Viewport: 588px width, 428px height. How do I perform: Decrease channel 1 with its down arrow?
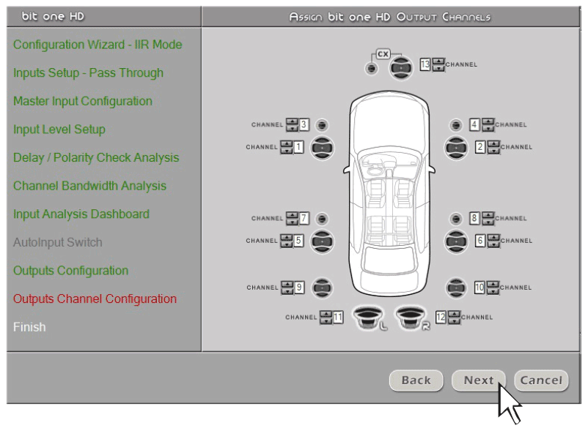click(x=287, y=151)
